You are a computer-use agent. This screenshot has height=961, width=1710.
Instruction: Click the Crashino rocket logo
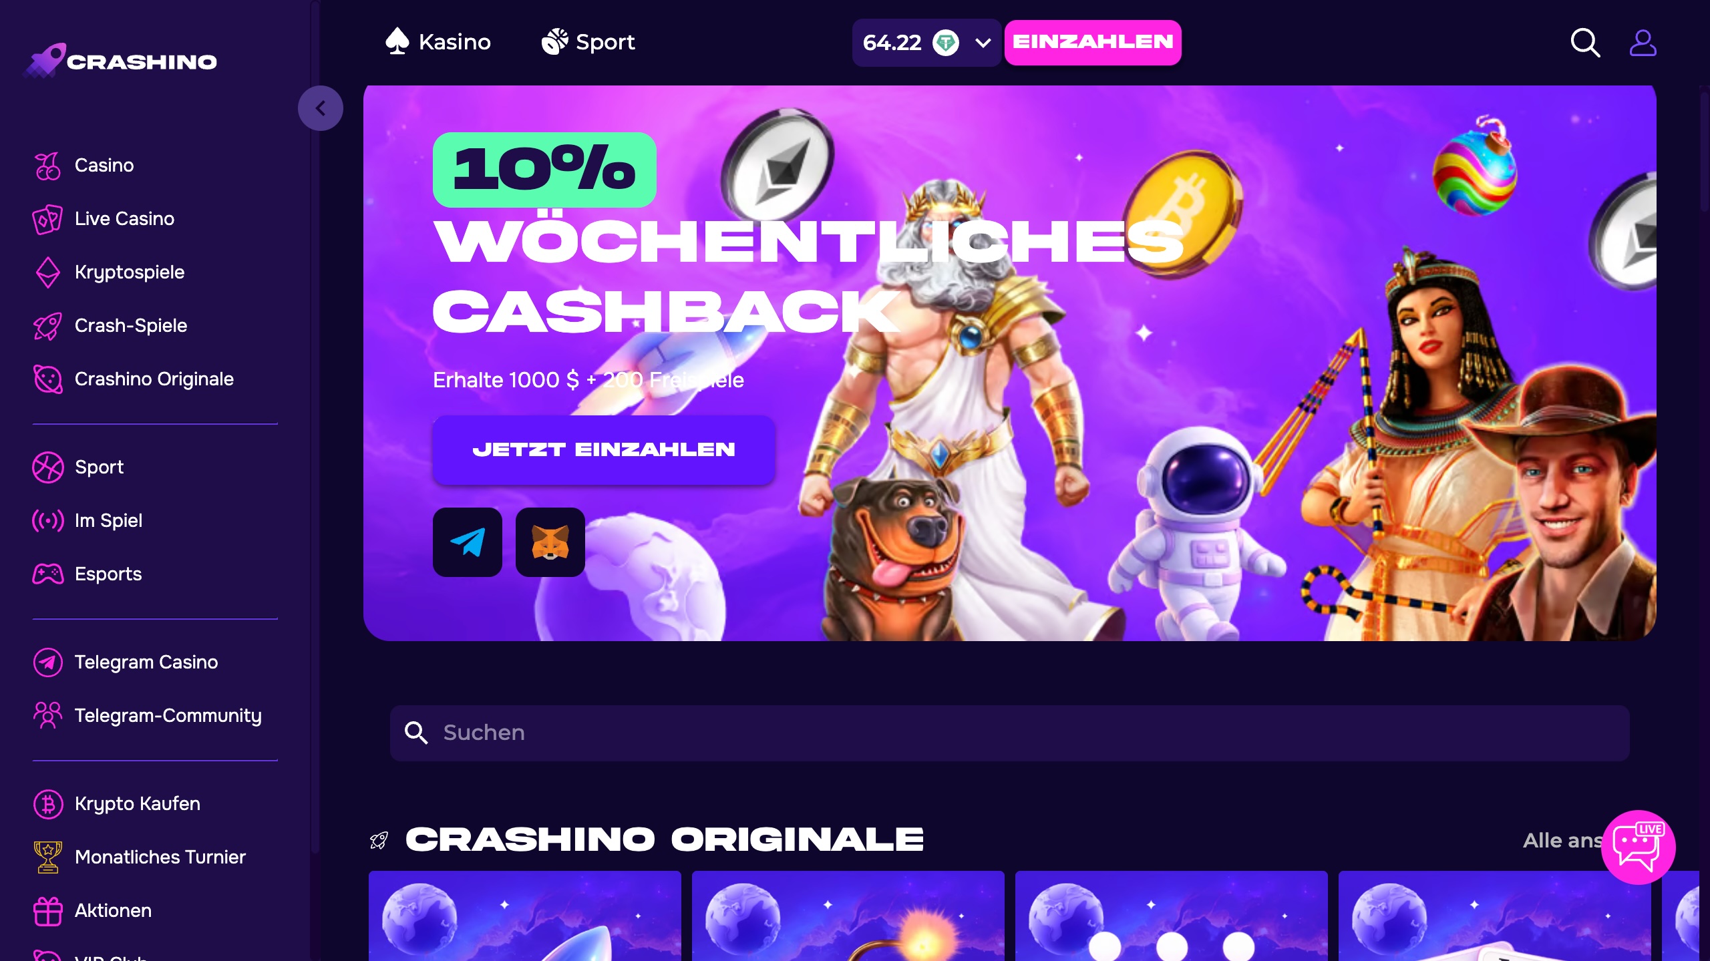click(121, 61)
